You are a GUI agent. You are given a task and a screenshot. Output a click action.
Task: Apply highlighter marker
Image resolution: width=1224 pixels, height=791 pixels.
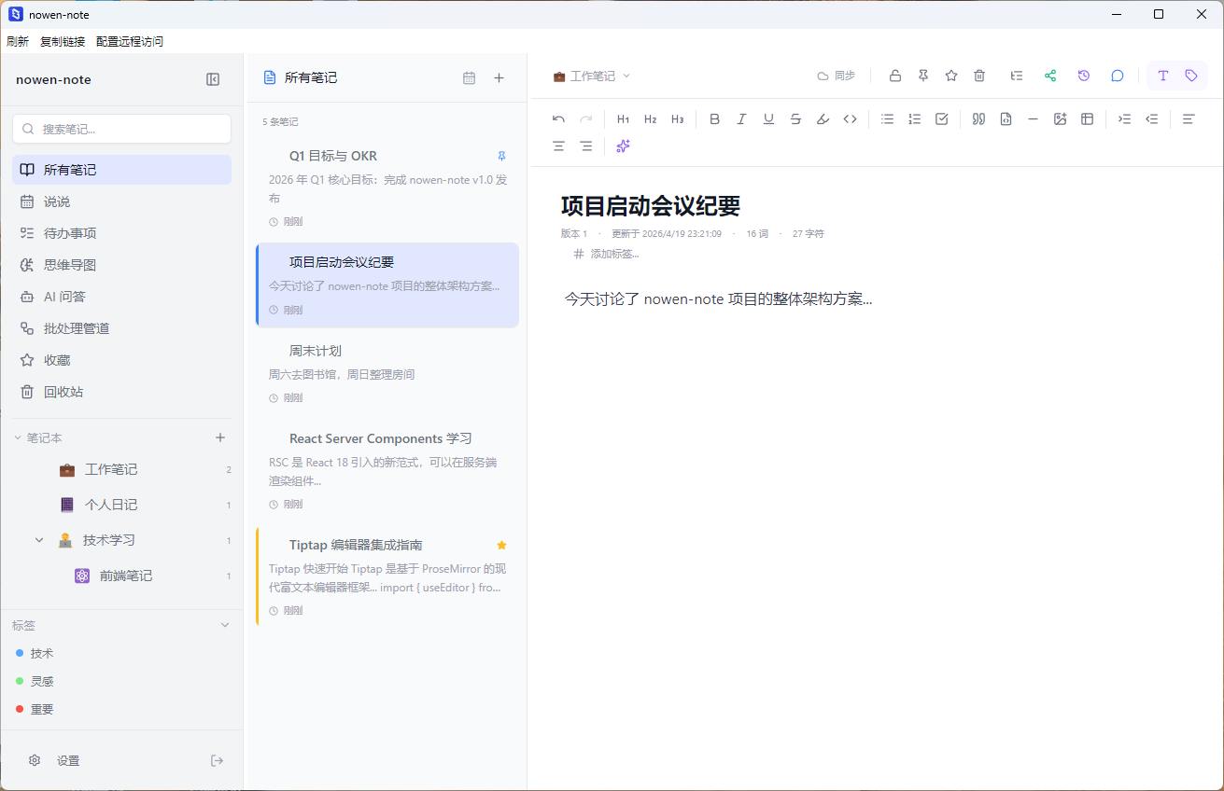(823, 119)
